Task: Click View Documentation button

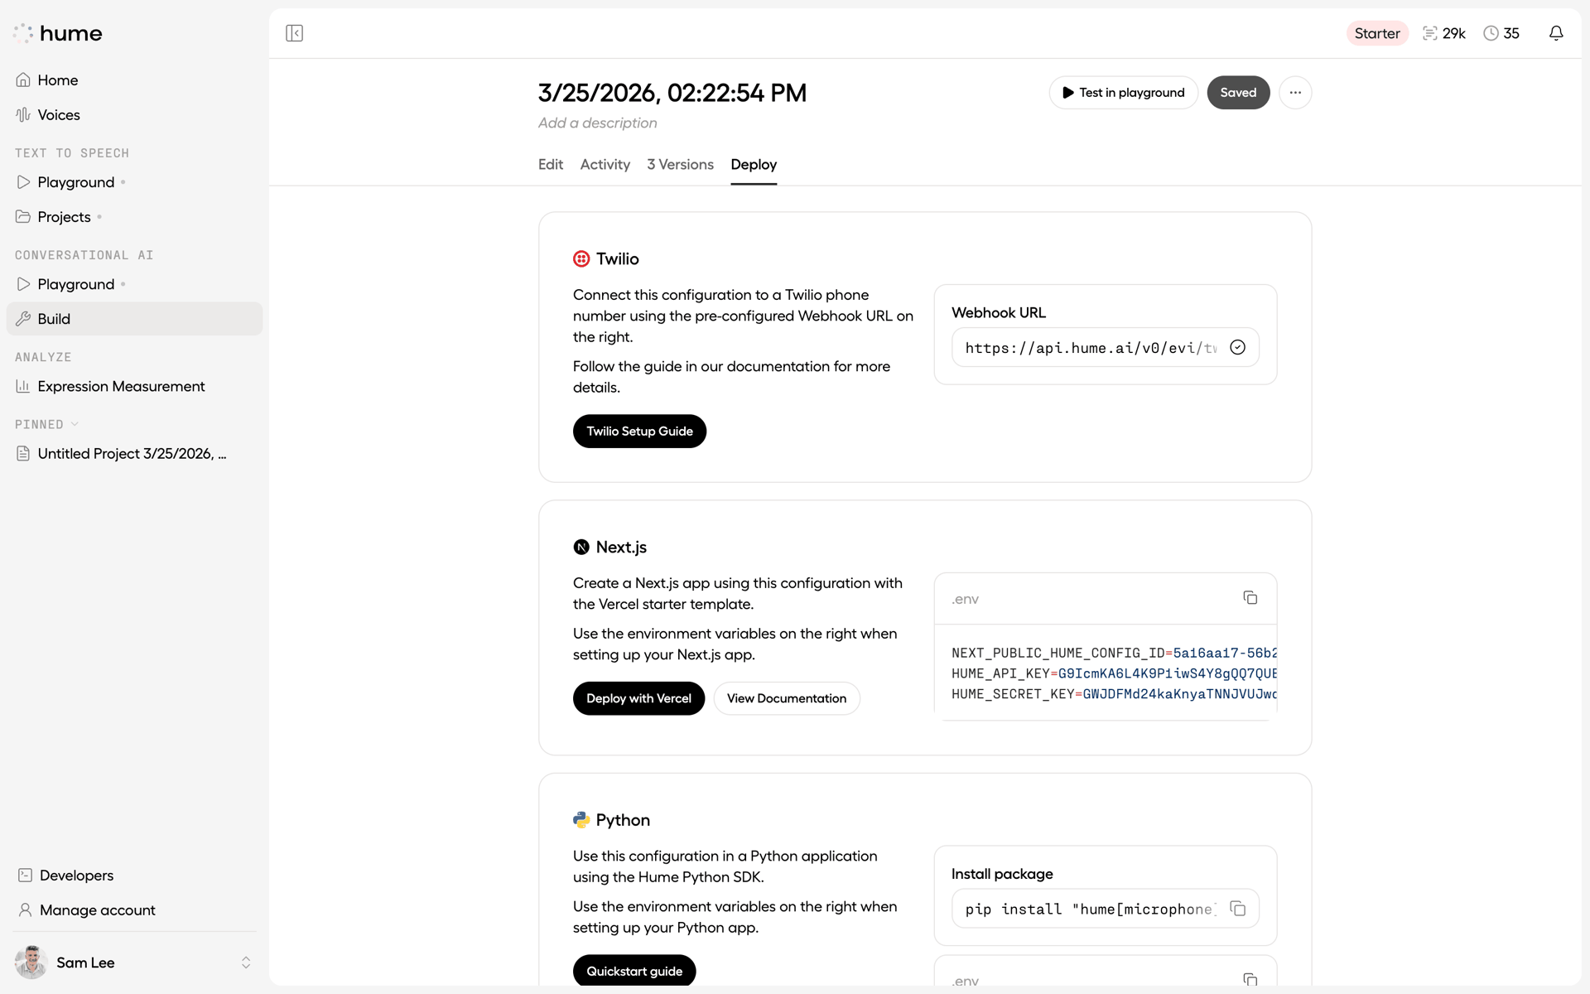Action: tap(787, 698)
